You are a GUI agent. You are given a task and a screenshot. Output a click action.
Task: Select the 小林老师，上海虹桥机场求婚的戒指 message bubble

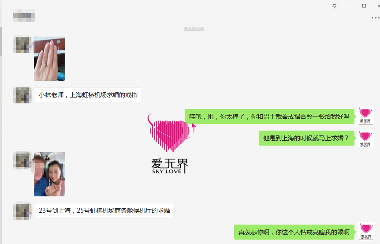[x=88, y=95]
